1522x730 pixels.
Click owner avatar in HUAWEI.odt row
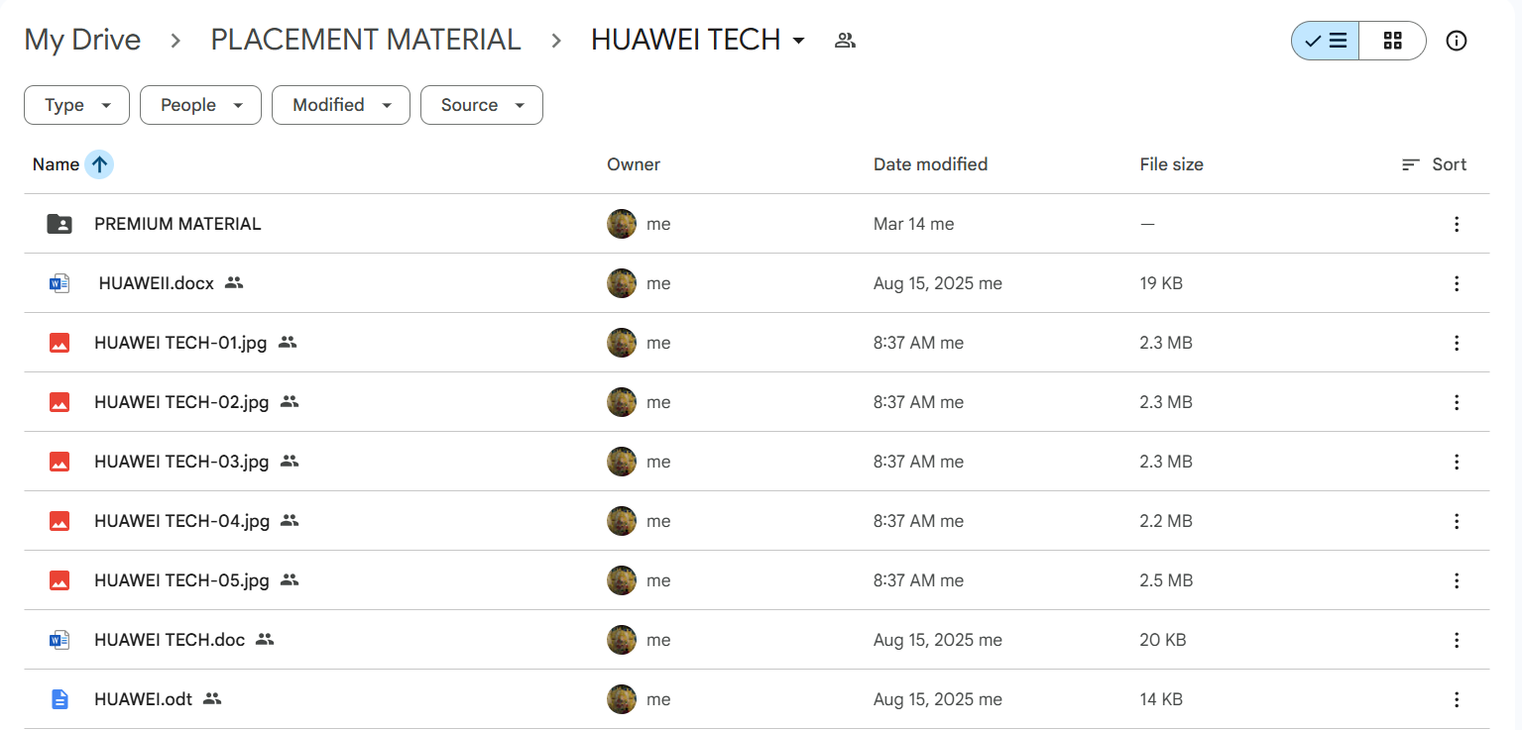coord(622,699)
